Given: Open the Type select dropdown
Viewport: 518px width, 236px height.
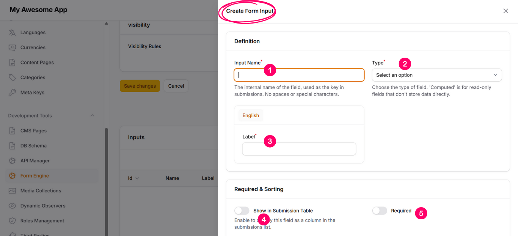Looking at the screenshot, I should 436,75.
